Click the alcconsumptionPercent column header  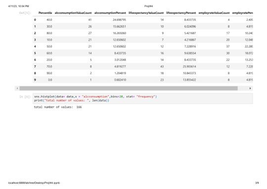click(110, 13)
